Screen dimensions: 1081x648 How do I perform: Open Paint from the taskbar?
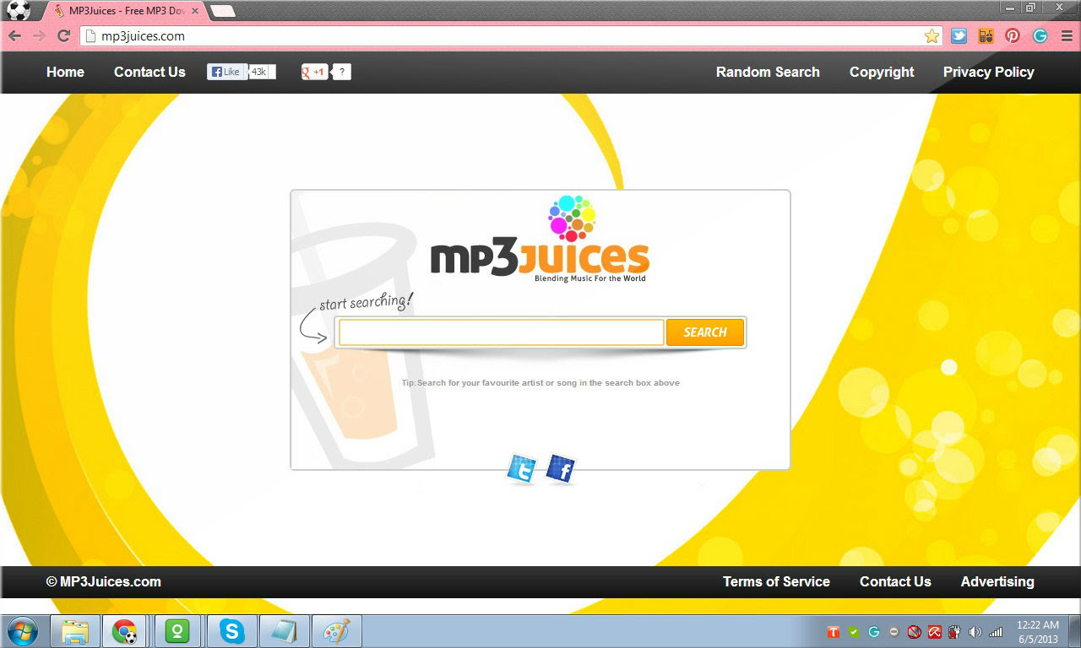coord(337,631)
